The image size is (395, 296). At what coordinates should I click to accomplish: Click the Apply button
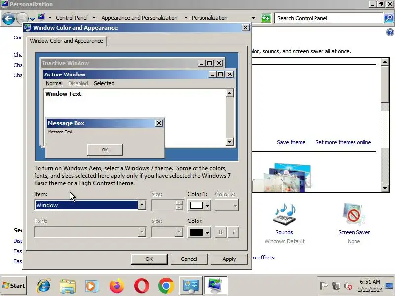229,259
